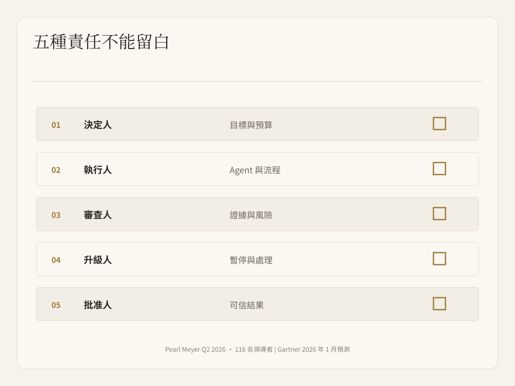
Task: Select the 批准人 role label
Action: click(x=98, y=305)
